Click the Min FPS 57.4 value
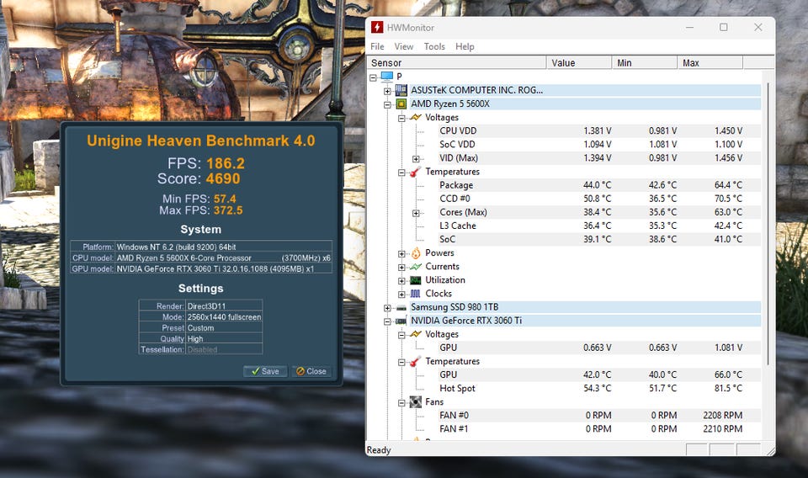Image resolution: width=808 pixels, height=478 pixels. (x=225, y=199)
